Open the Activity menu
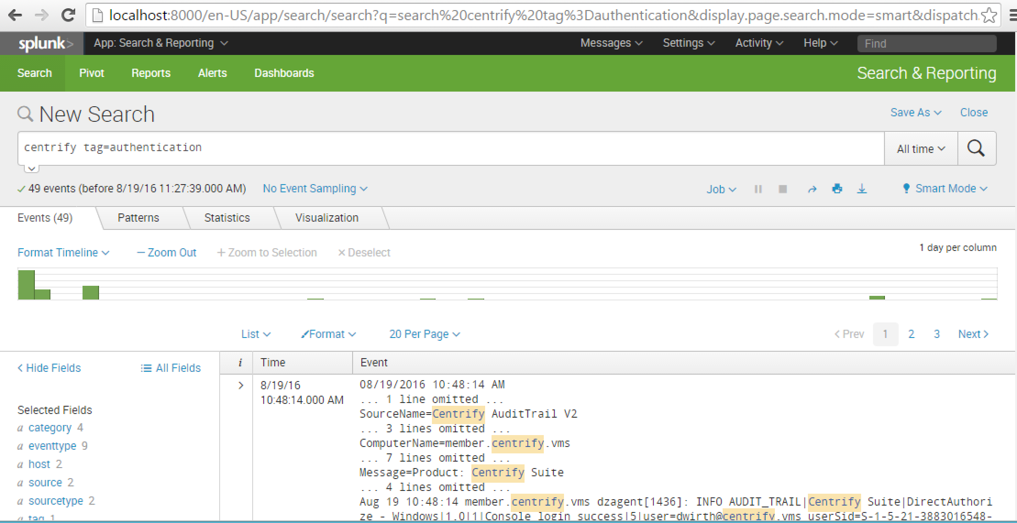This screenshot has width=1017, height=523. [759, 43]
